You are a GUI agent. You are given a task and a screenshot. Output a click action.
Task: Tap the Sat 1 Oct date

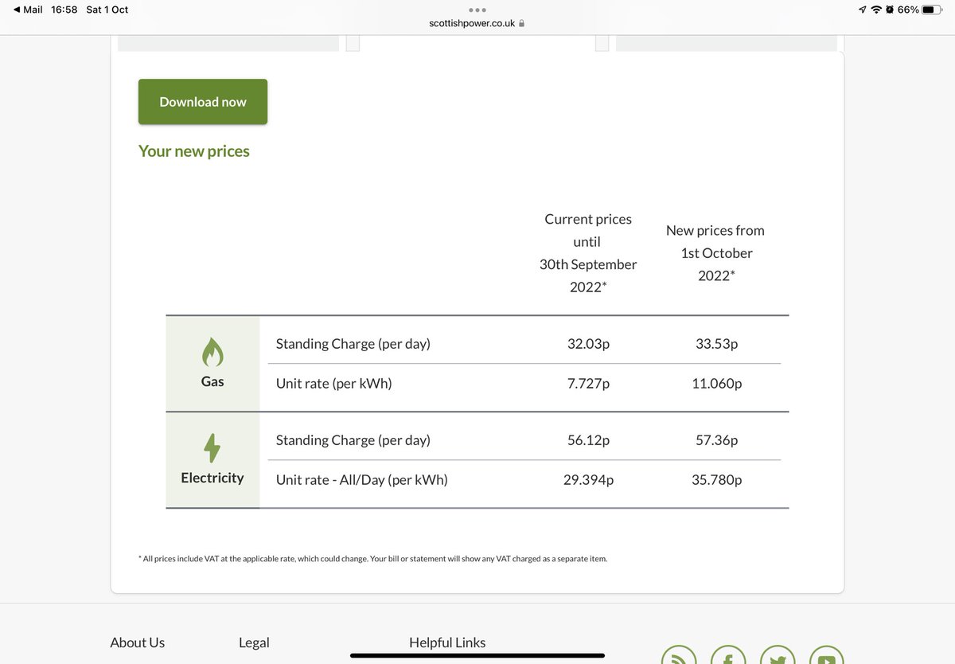107,10
